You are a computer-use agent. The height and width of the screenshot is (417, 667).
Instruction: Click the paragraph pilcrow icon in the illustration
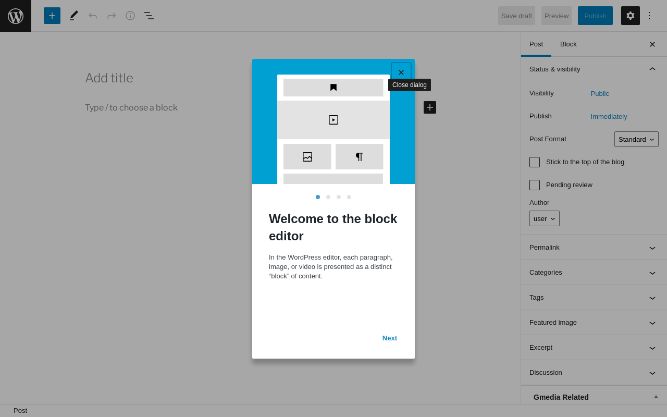tap(360, 157)
